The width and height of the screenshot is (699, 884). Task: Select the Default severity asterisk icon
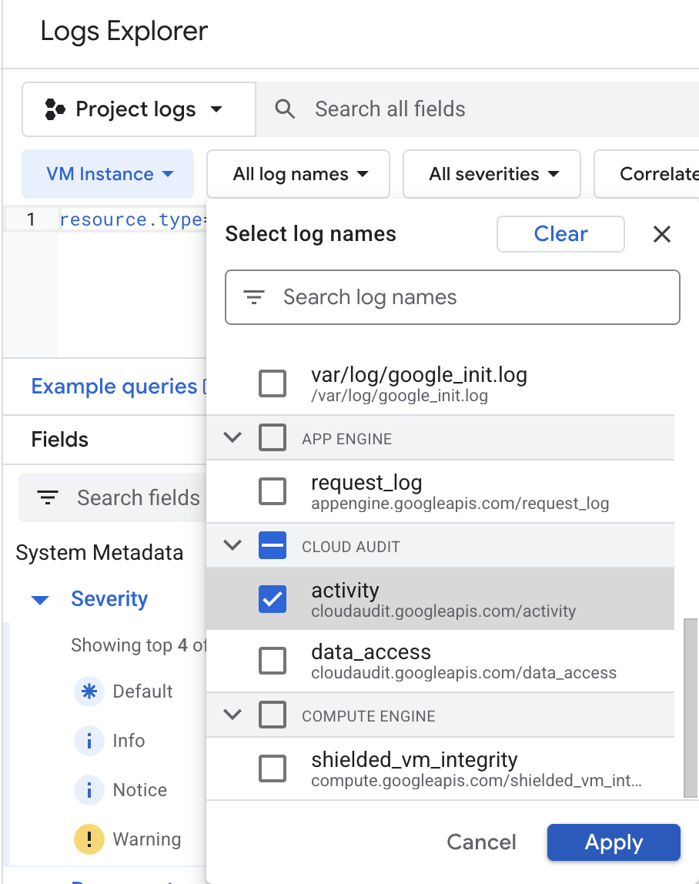tap(89, 691)
